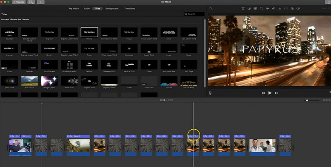The width and height of the screenshot is (331, 167).
Task: Pick the Line title style
Action: (169, 32)
